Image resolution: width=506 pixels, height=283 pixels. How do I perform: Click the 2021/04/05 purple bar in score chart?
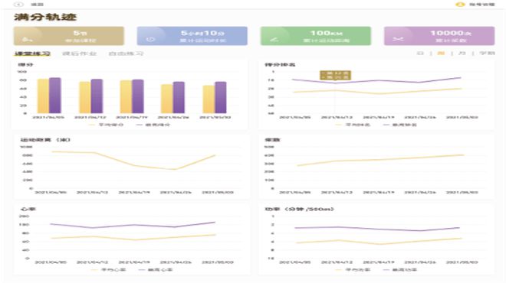(55, 96)
